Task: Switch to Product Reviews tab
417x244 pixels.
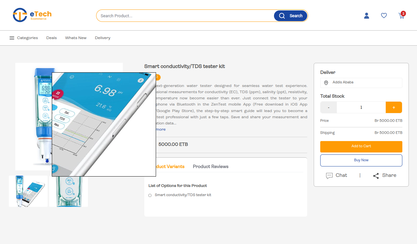Action: click(x=210, y=166)
